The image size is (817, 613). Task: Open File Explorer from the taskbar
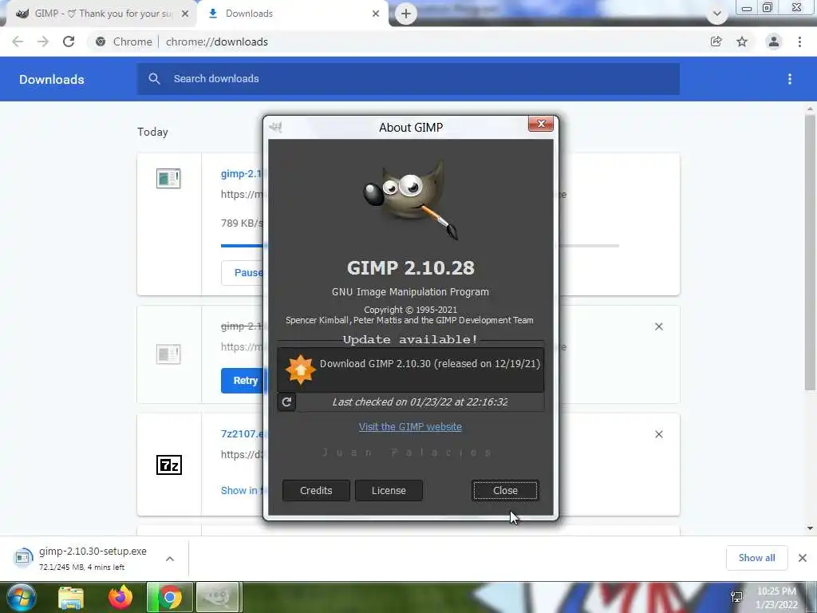tap(71, 597)
